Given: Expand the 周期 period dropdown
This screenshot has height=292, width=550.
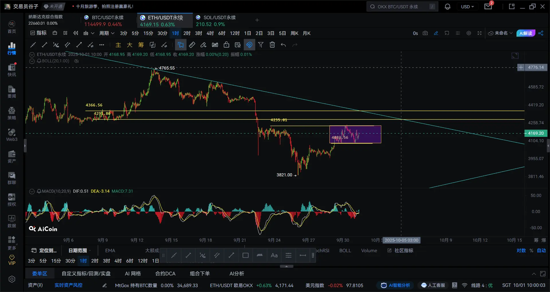Looking at the screenshot, I should (x=107, y=33).
